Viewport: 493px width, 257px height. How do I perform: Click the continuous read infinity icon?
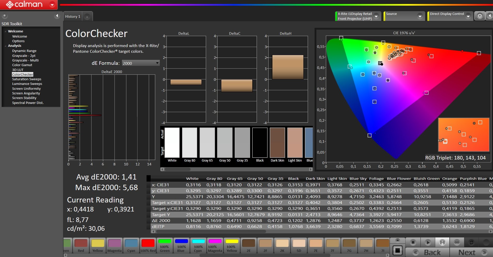[457, 242]
